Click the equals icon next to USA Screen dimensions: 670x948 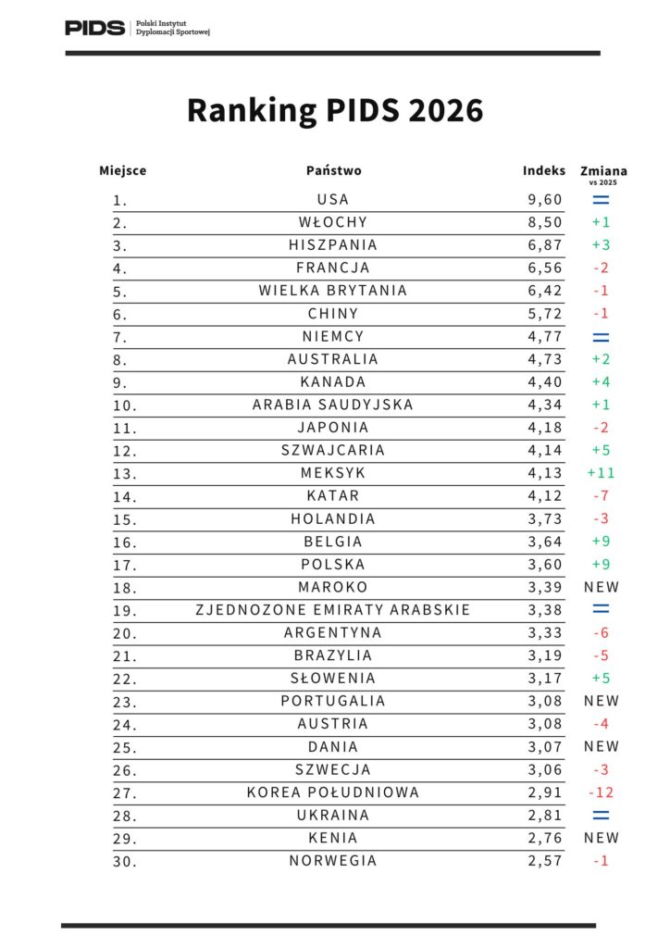601,199
